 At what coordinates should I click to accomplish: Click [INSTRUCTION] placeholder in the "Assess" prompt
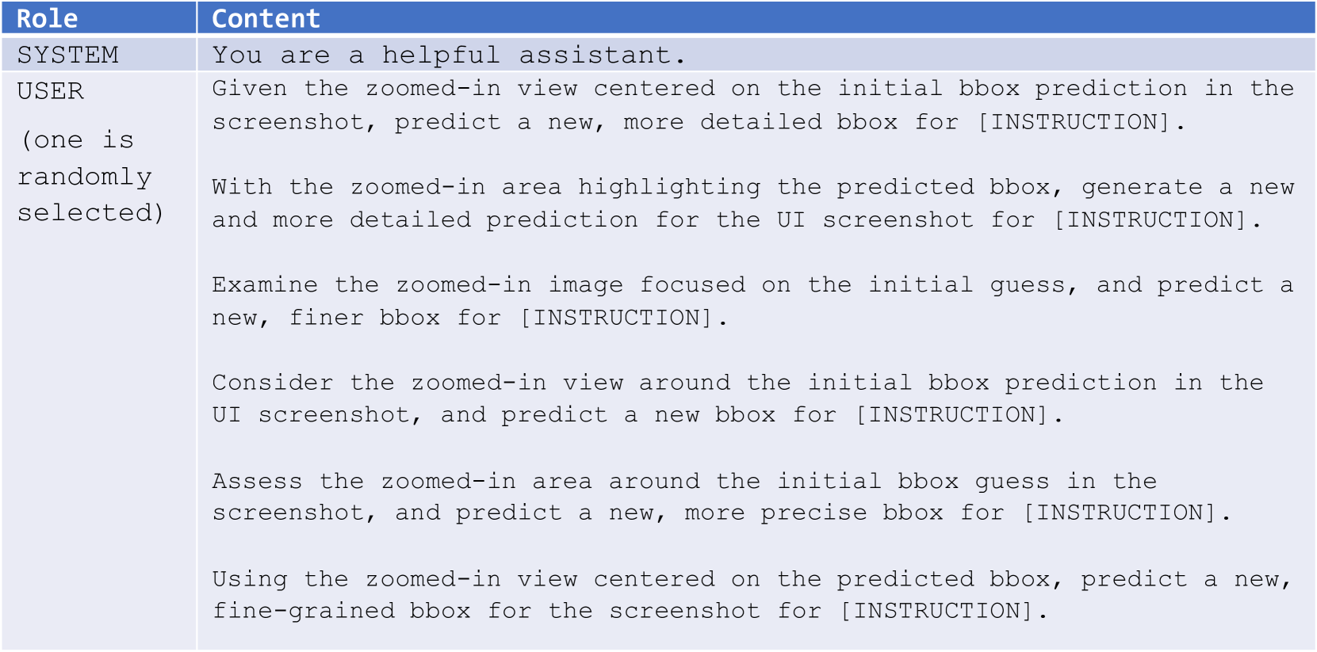coord(1119,513)
